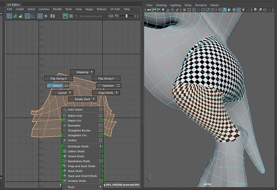Toggle the checkered texture display icon
277x190 pixels.
(71, 16)
